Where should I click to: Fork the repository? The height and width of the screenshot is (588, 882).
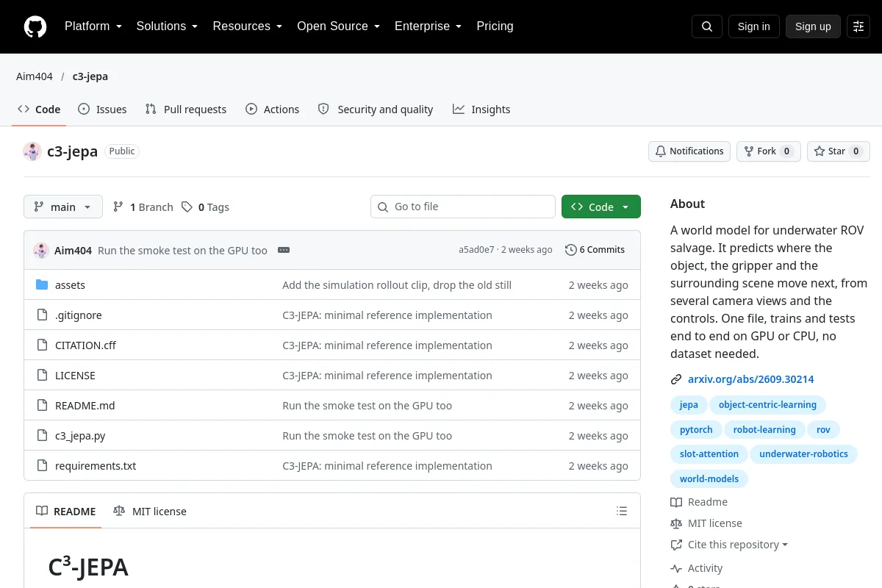[x=769, y=151]
